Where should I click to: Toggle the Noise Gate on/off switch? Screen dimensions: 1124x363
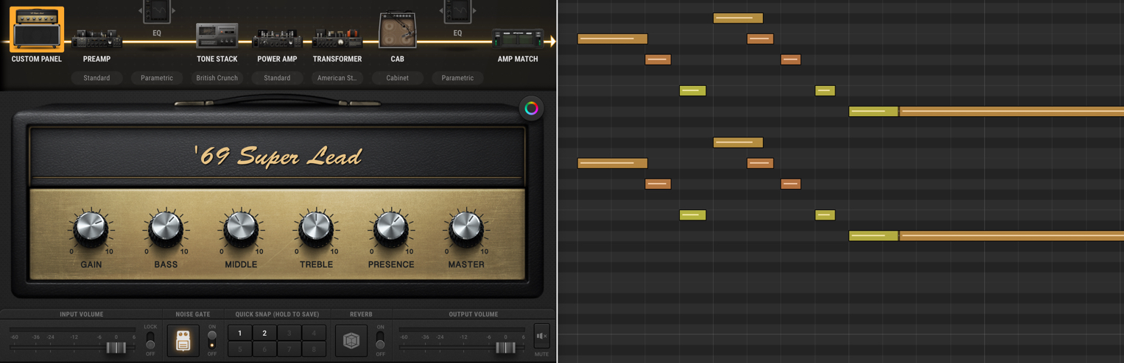click(x=212, y=340)
